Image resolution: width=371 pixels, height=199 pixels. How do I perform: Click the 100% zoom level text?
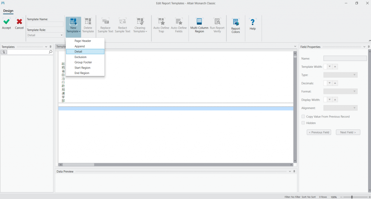click(334, 197)
